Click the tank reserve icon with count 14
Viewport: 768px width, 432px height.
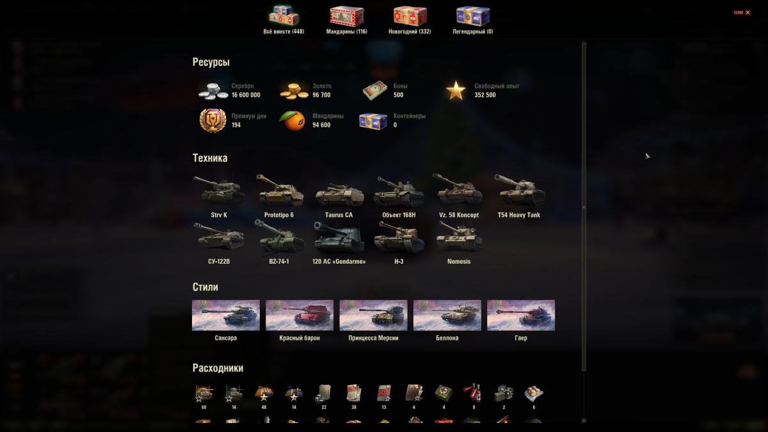[234, 393]
